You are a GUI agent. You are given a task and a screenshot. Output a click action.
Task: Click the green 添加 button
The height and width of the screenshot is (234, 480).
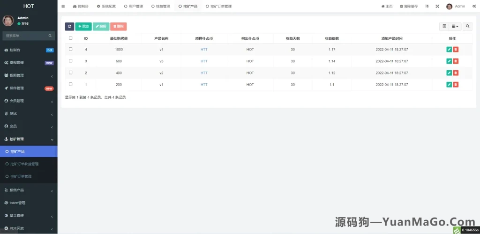pyautogui.click(x=83, y=27)
